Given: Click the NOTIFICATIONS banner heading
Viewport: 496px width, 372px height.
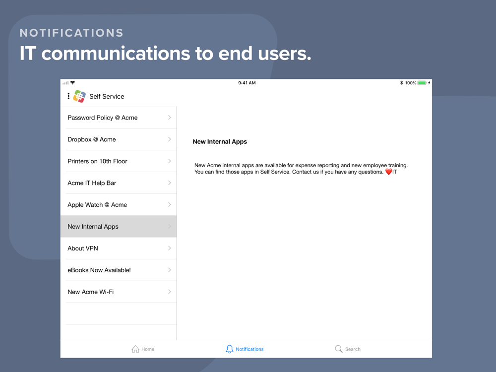Looking at the screenshot, I should pyautogui.click(x=71, y=33).
